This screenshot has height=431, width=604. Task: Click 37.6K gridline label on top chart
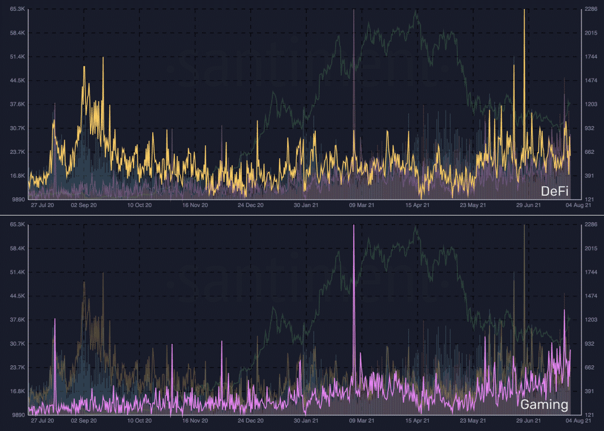coord(18,104)
